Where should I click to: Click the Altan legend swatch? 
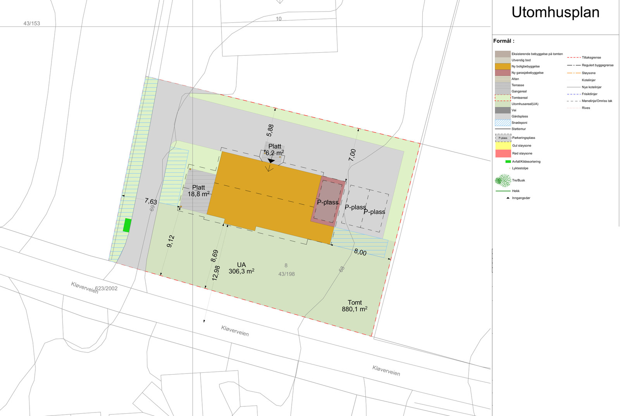pyautogui.click(x=503, y=79)
